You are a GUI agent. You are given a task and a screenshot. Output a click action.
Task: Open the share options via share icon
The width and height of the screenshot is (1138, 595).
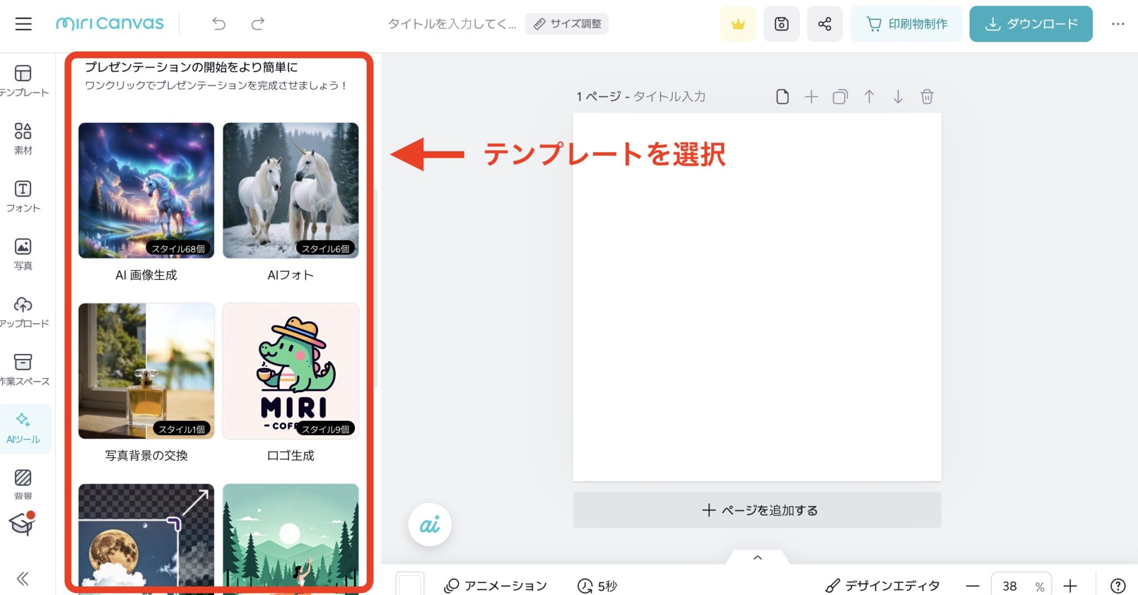825,24
